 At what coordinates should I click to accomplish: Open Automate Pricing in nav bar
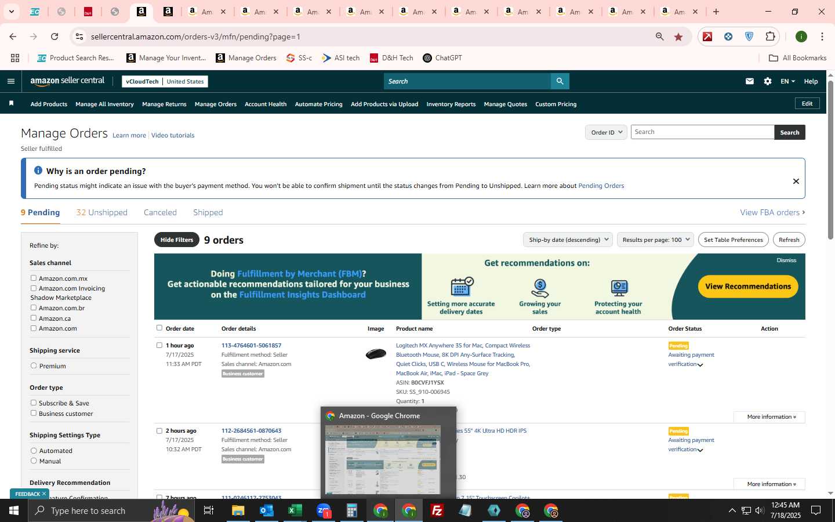(319, 104)
